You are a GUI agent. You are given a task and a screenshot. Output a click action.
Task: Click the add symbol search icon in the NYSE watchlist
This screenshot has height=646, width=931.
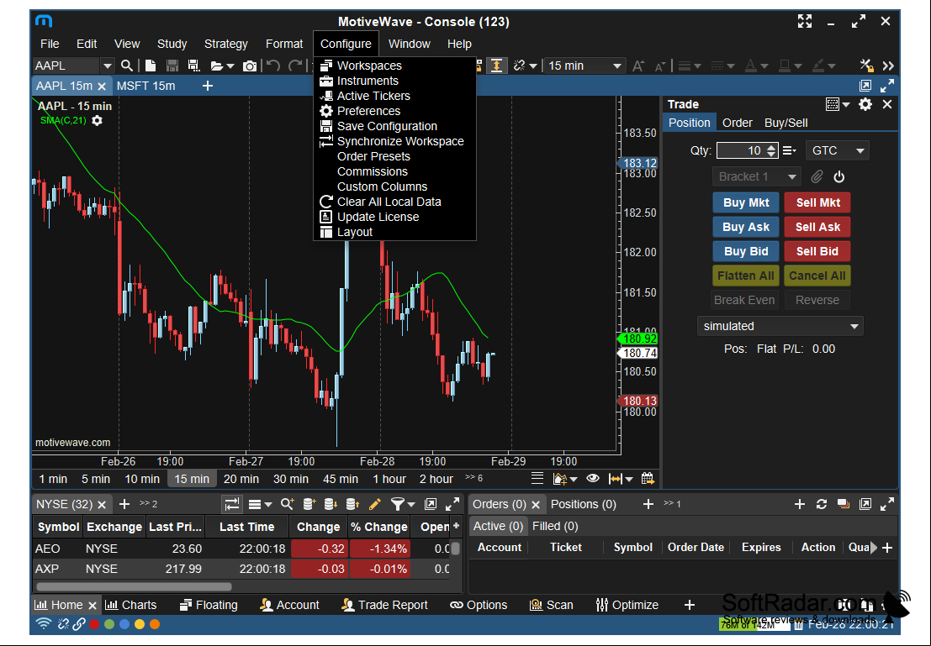pos(288,504)
